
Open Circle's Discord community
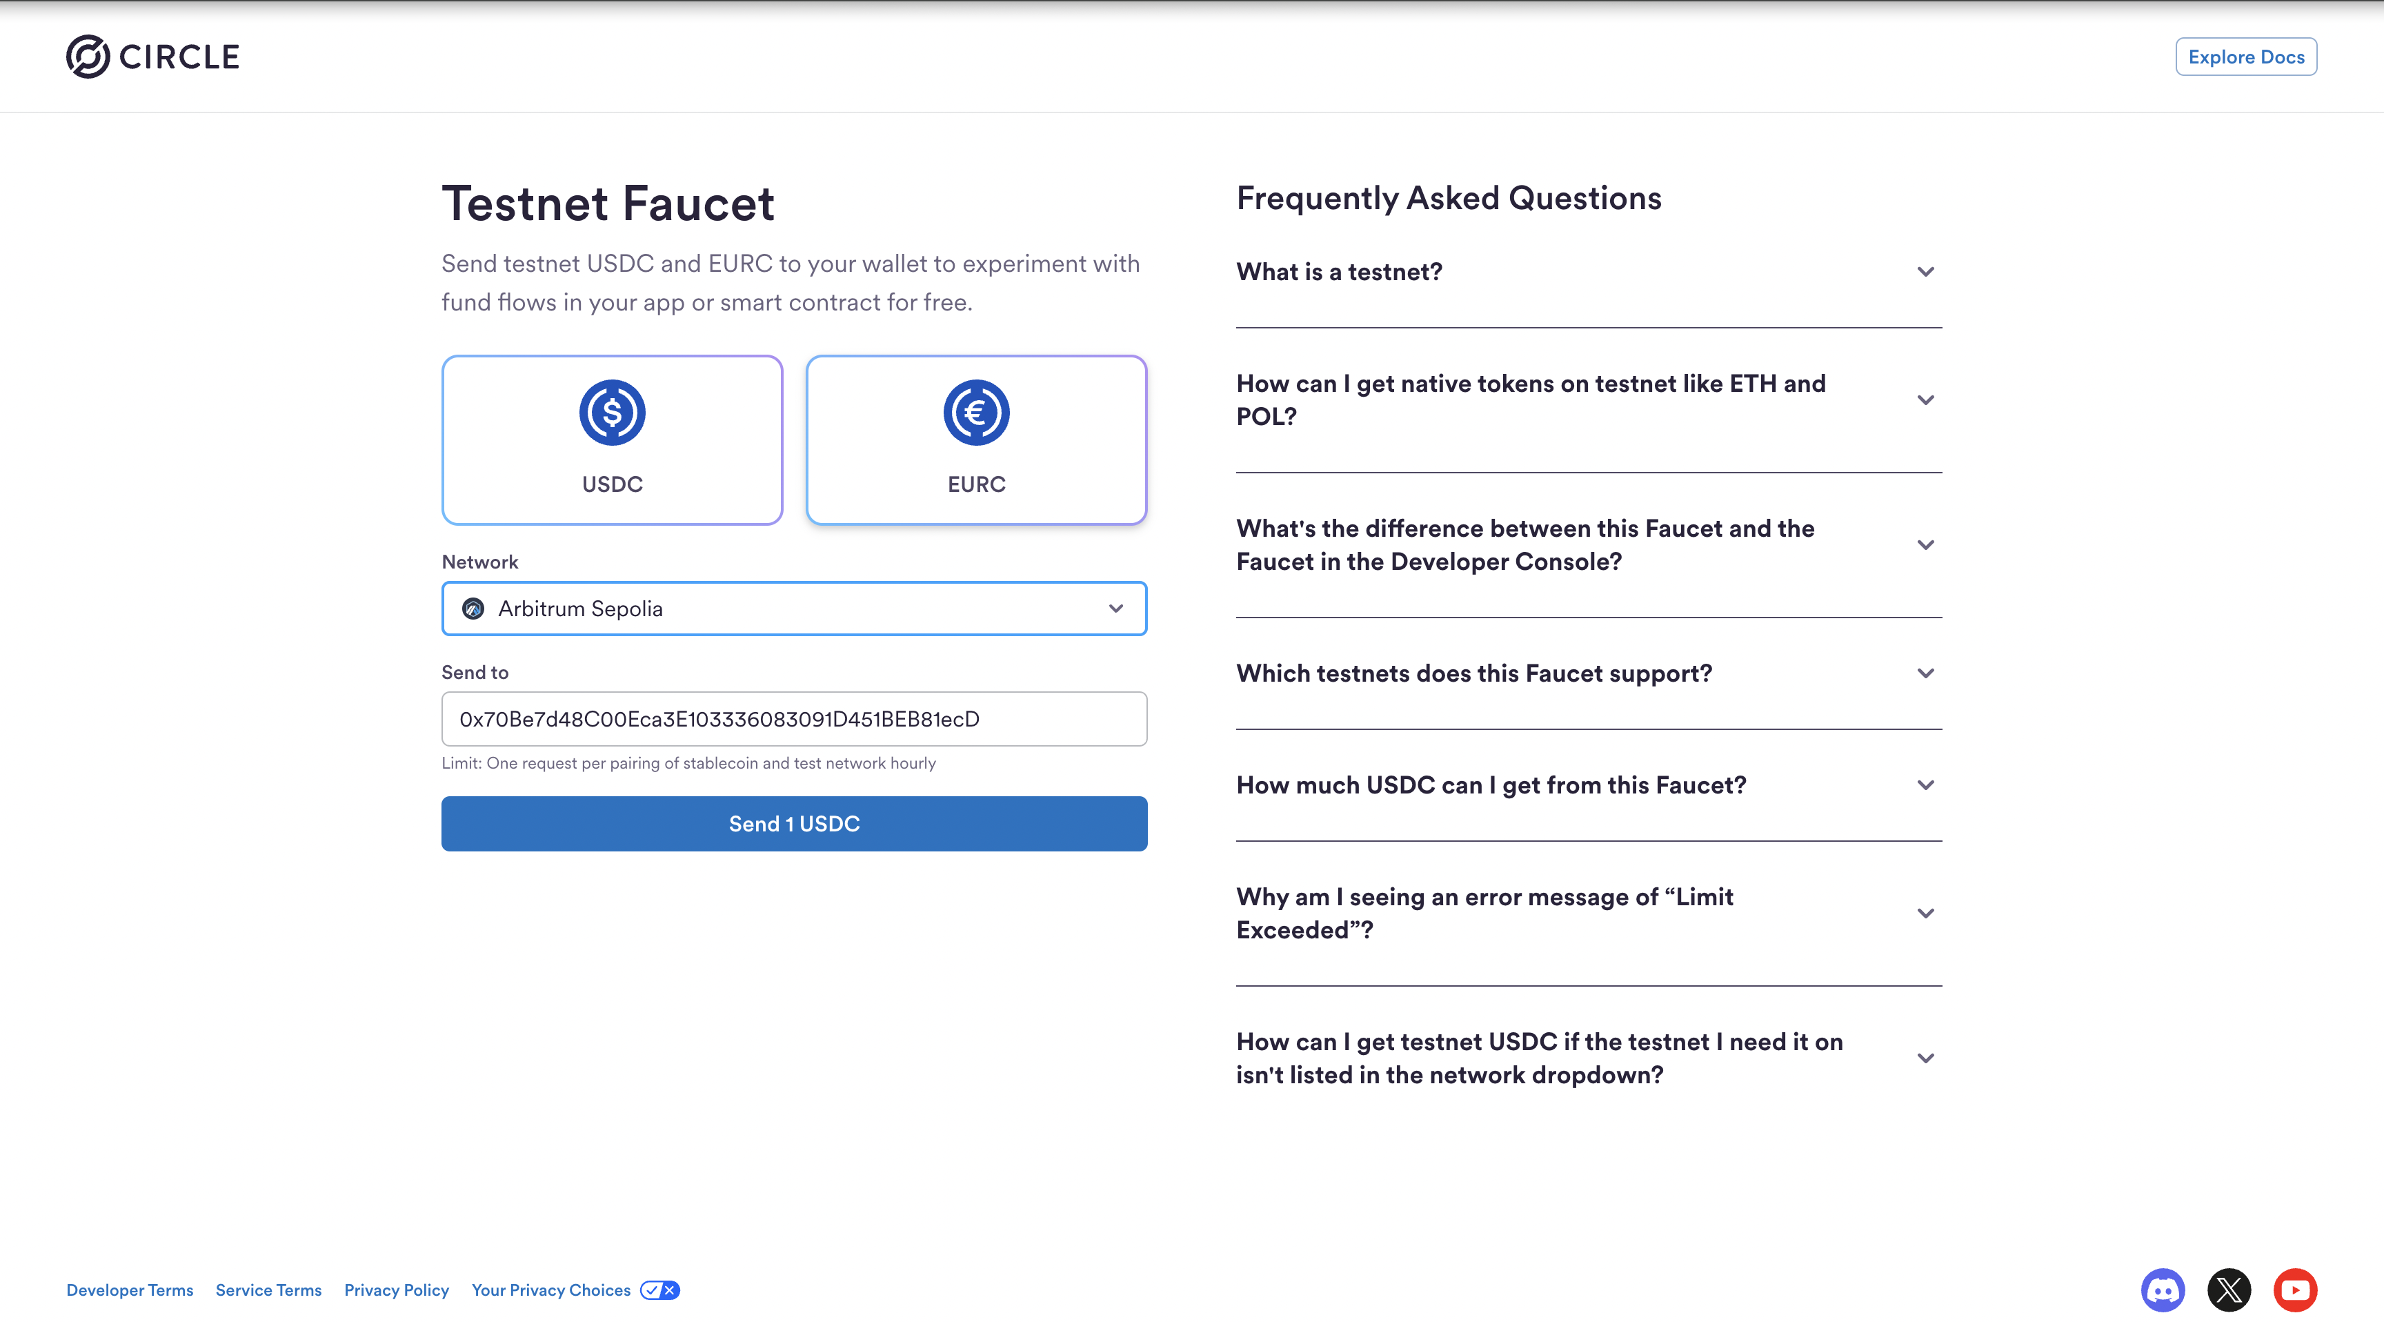click(x=2163, y=1290)
